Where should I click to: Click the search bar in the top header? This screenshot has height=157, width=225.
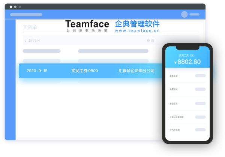(x=26, y=14)
